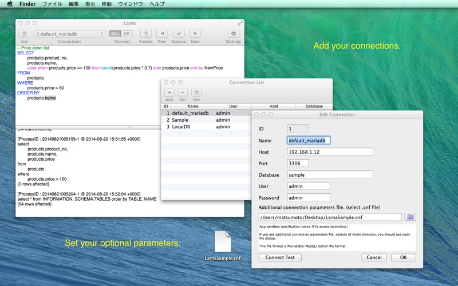The height and width of the screenshot is (286, 458).
Task: Open the ファイル menu
Action: 52,4
